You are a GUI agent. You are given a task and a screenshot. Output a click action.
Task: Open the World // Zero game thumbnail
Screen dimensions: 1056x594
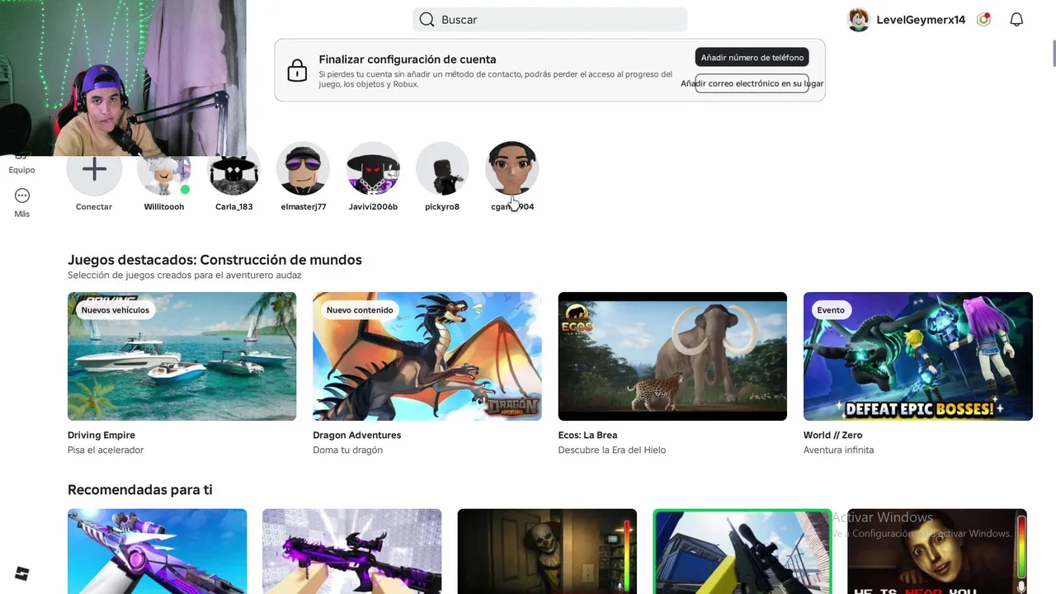pos(917,356)
